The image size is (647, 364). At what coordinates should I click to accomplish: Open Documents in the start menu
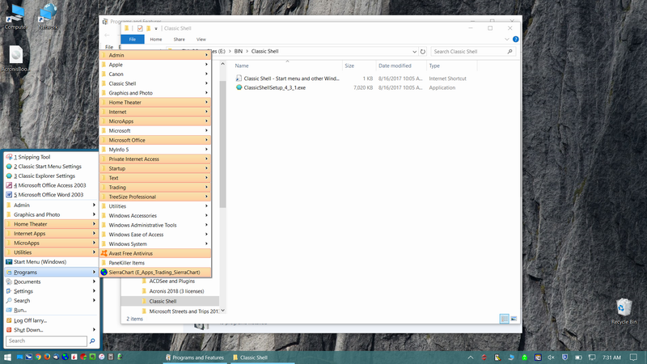click(52, 281)
